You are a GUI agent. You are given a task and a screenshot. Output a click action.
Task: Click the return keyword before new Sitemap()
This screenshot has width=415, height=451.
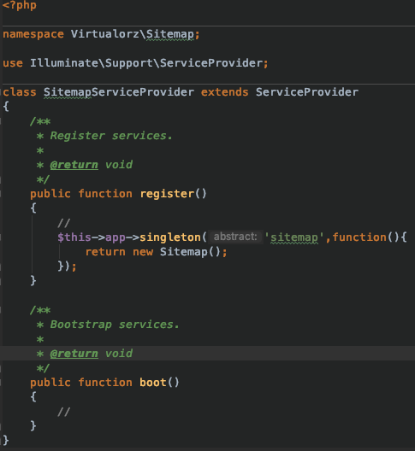pyautogui.click(x=105, y=252)
